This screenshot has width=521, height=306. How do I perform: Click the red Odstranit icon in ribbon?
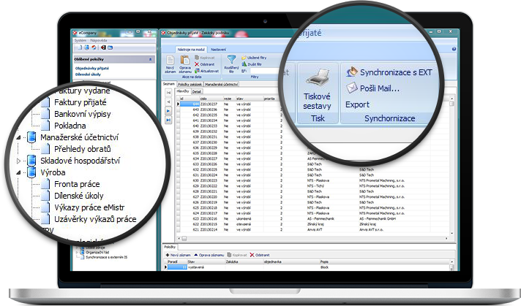click(197, 64)
